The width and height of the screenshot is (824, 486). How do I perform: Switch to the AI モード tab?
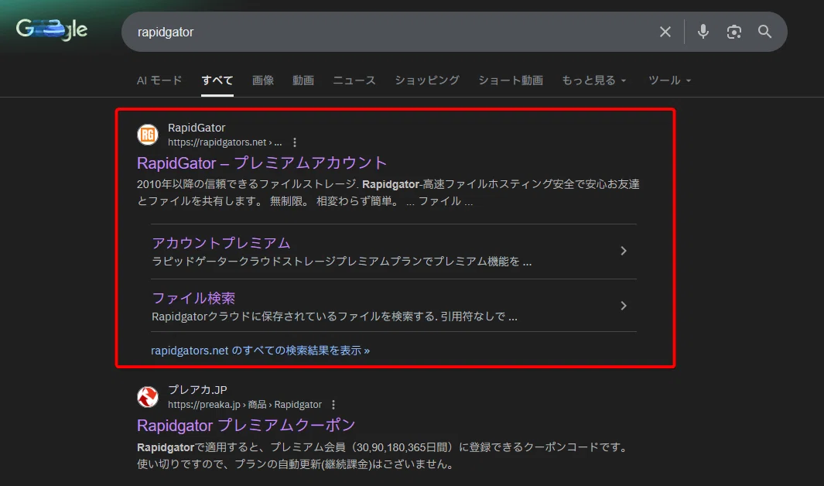(x=159, y=80)
